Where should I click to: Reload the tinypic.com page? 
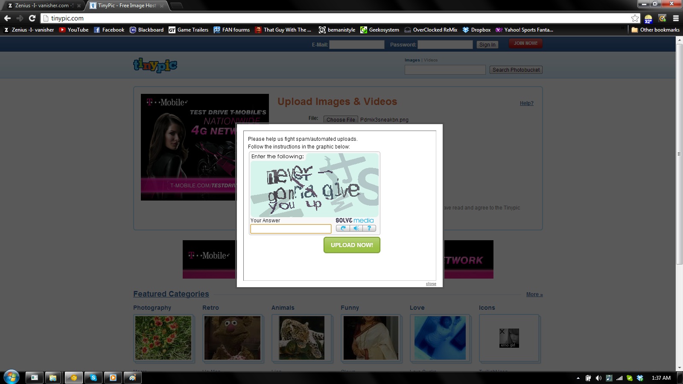click(32, 18)
